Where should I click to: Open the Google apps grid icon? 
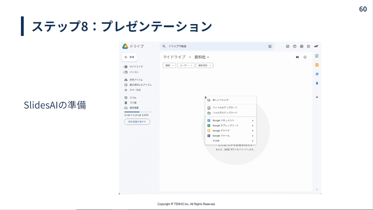[x=308, y=46]
